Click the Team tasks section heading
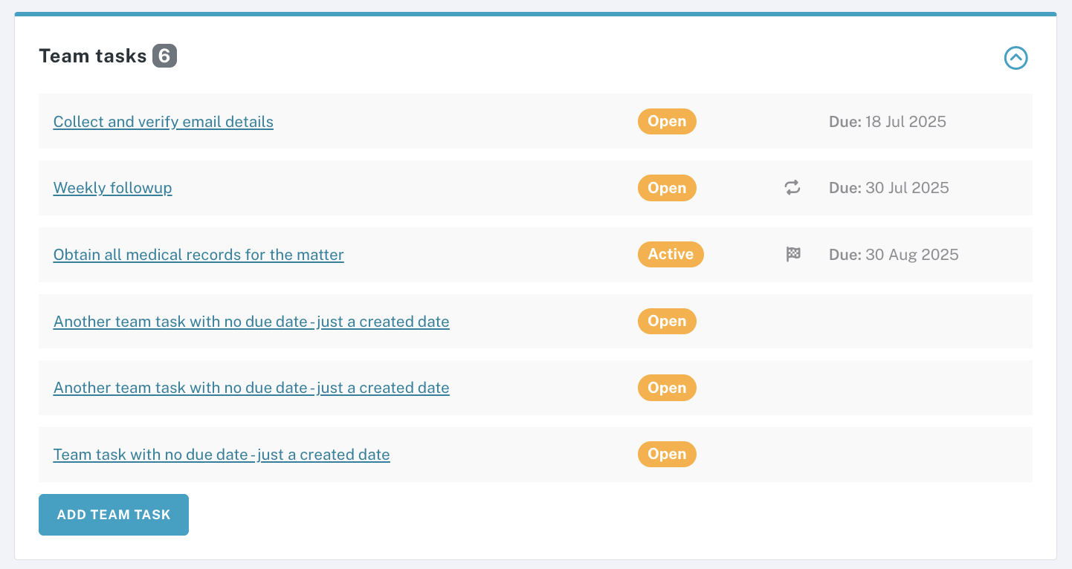Viewport: 1072px width, 569px height. pyautogui.click(x=93, y=55)
